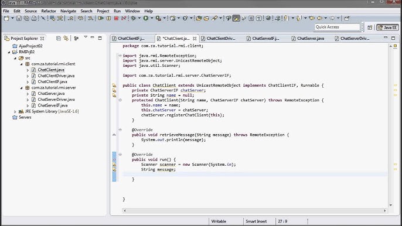
Task: Toggle the Java EE perspective button
Action: click(x=387, y=28)
